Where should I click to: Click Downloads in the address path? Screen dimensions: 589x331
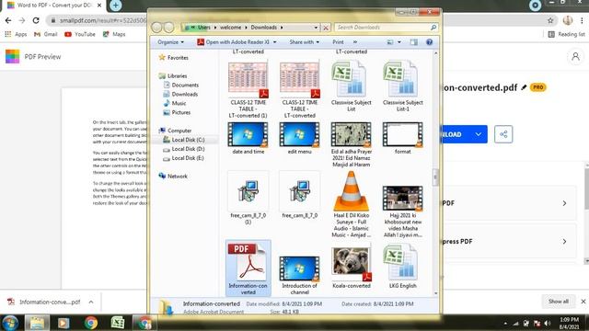coord(264,28)
